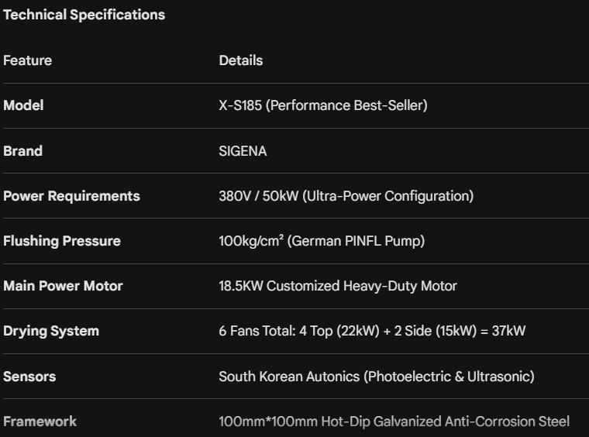Image resolution: width=589 pixels, height=437 pixels.
Task: Click the Main Power Motor label
Action: click(63, 286)
